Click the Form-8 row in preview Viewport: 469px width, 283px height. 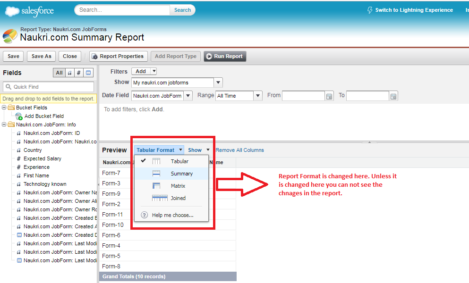point(168,266)
